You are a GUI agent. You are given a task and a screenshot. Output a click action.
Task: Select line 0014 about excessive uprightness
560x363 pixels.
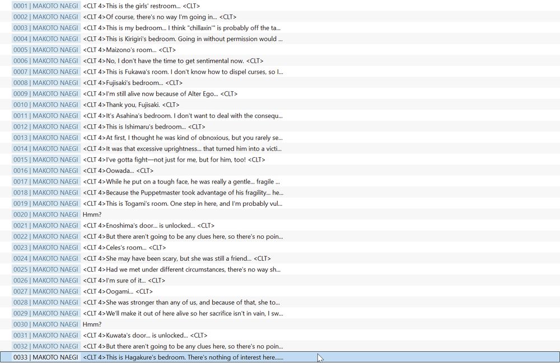coord(280,149)
